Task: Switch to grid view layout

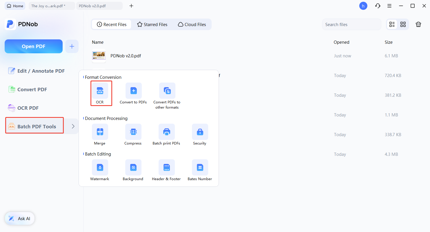Action: click(403, 25)
